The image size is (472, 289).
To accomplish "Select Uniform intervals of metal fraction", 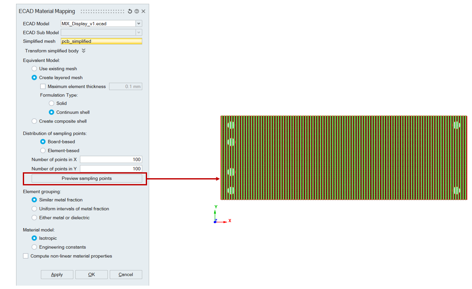I will pos(34,209).
